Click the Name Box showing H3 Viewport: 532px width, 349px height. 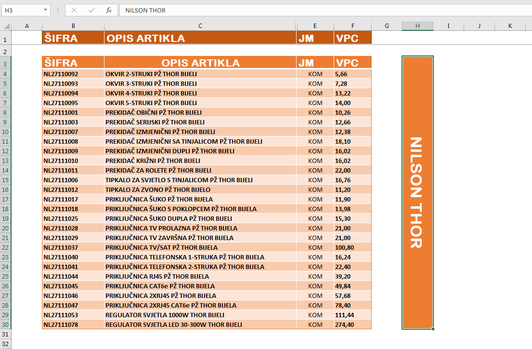(x=22, y=10)
